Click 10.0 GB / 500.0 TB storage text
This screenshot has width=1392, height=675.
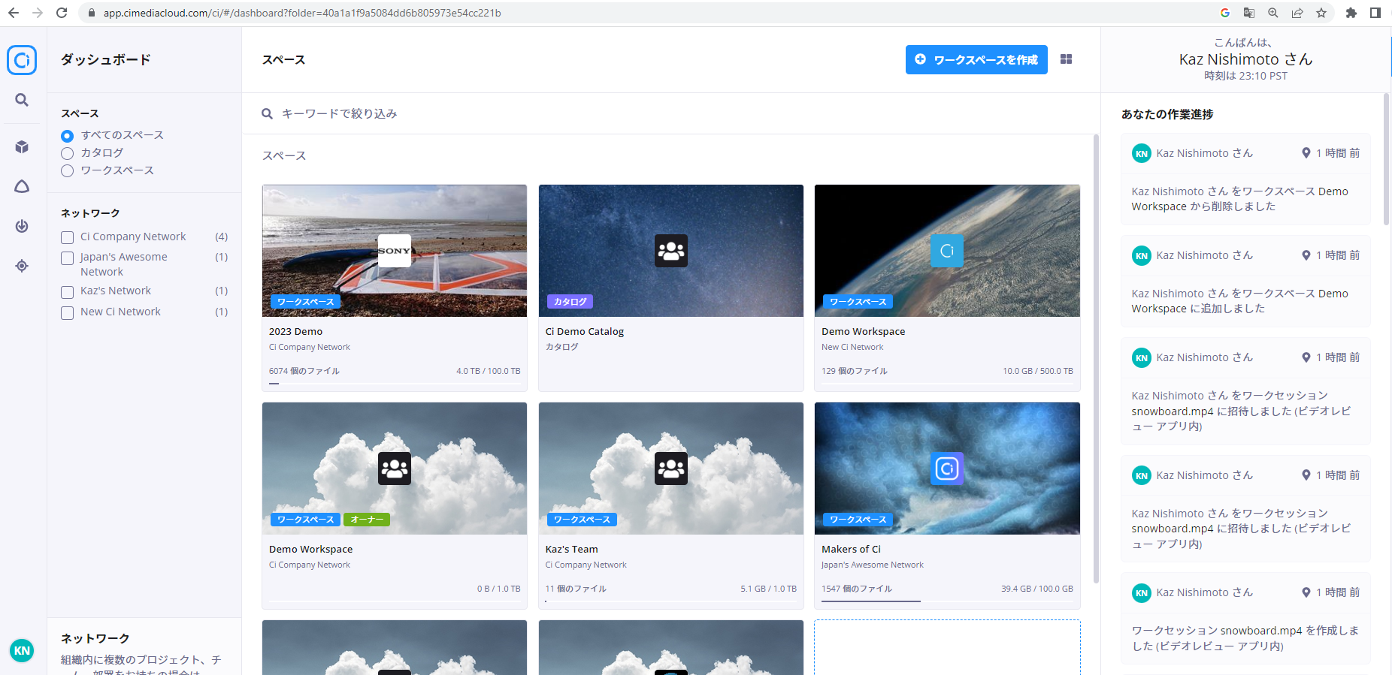click(x=1038, y=371)
